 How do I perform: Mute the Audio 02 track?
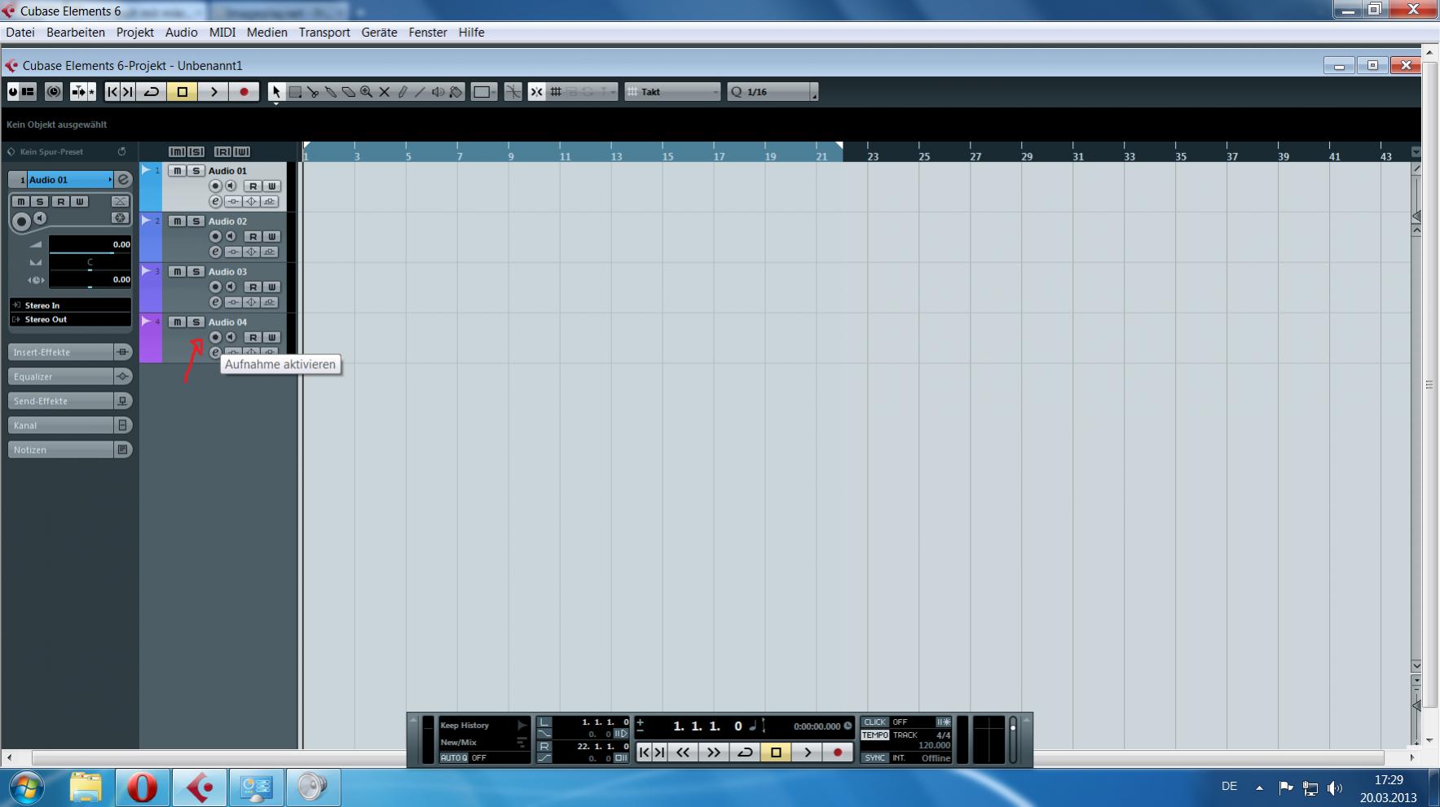point(177,221)
